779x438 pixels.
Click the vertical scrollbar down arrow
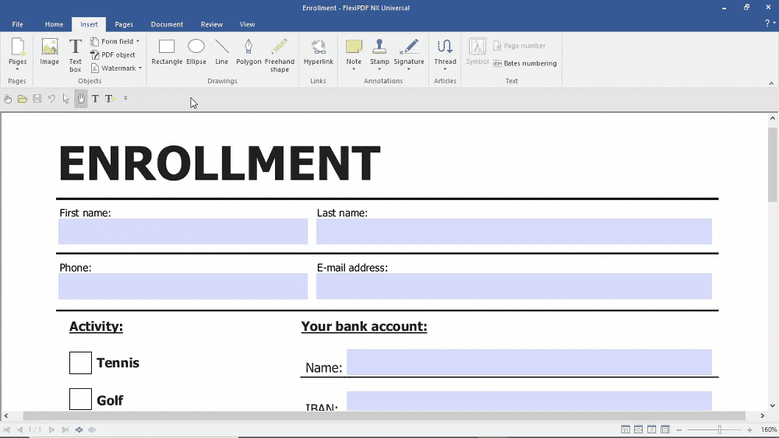772,406
